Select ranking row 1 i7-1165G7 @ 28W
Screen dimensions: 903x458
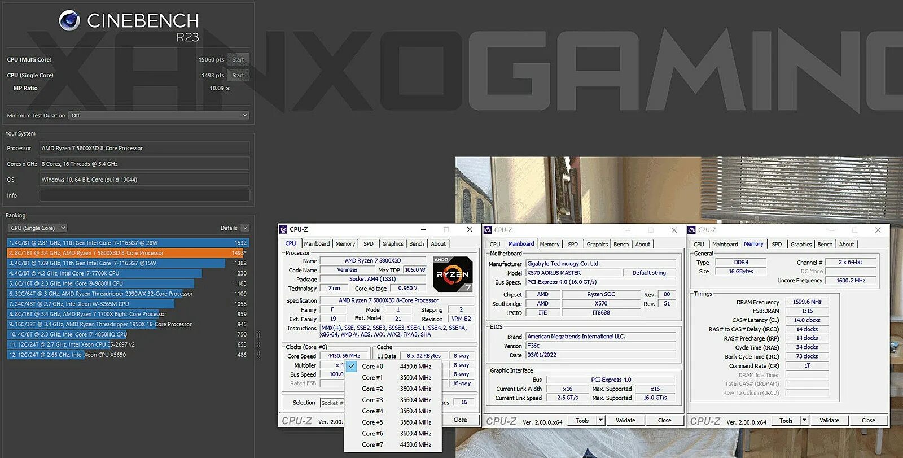point(128,243)
